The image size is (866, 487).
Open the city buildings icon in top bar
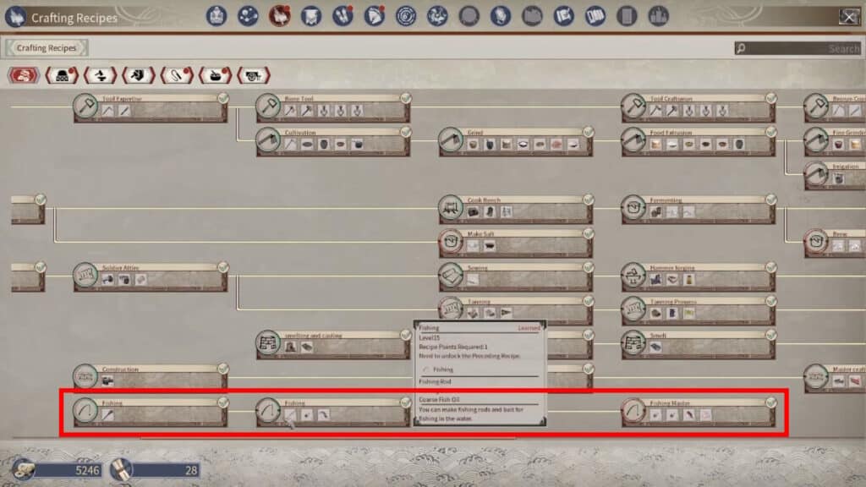658,16
